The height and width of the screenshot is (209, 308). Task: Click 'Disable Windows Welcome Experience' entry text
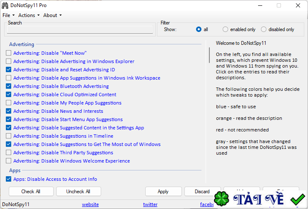point(72,160)
